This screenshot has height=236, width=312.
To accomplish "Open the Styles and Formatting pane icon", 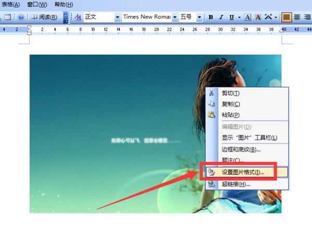I will (x=78, y=17).
